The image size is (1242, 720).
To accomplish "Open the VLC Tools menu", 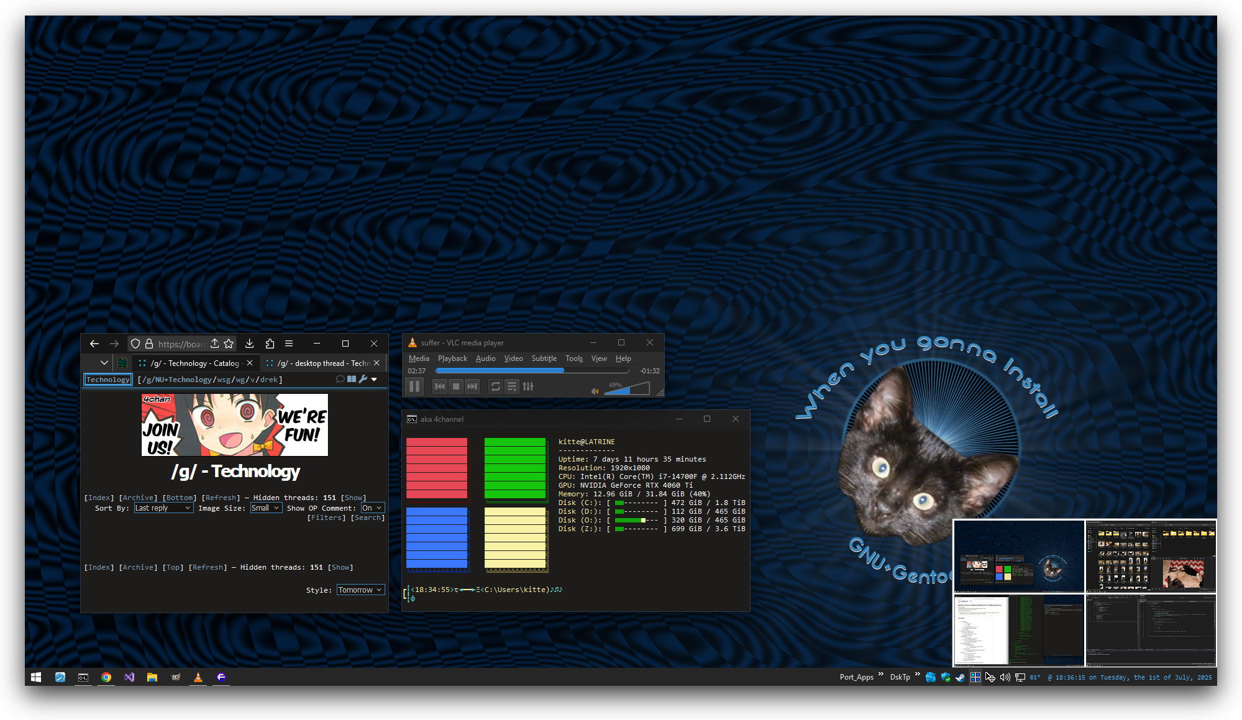I will pos(574,358).
